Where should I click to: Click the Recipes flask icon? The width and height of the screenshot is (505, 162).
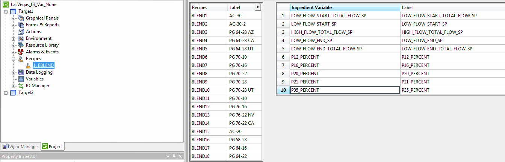pos(21,59)
